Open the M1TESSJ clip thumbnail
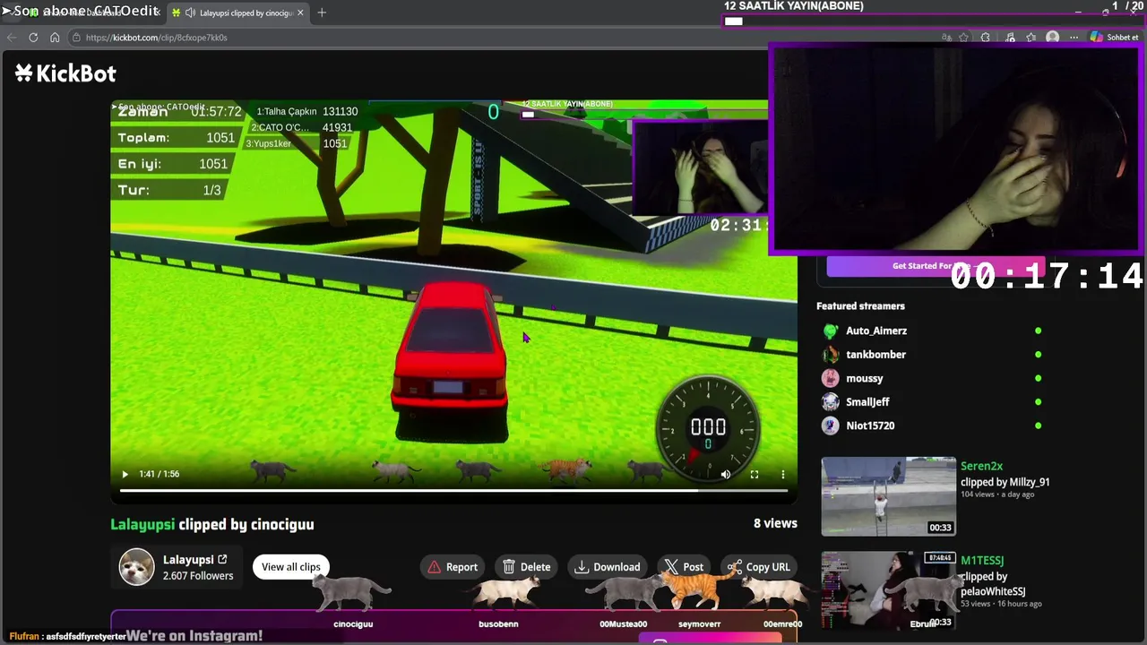 tap(888, 589)
